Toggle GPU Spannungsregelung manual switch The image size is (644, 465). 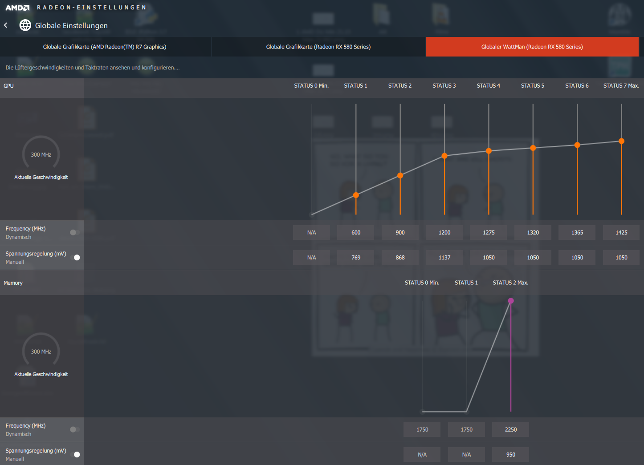(x=75, y=257)
